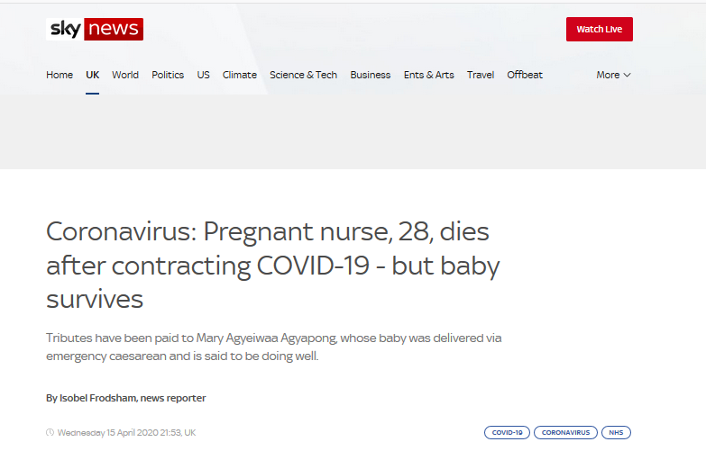Click the Sky News logo
The height and width of the screenshot is (451, 706).
pyautogui.click(x=95, y=29)
